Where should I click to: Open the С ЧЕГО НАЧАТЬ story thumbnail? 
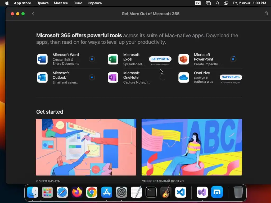click(x=86, y=147)
